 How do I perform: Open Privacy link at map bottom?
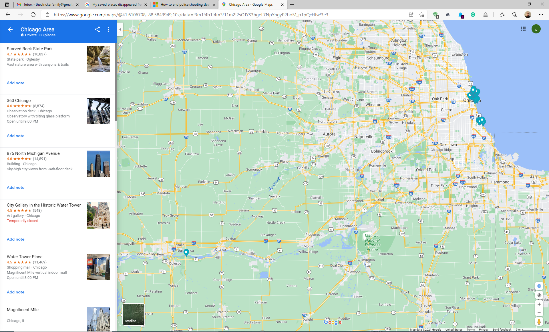484,330
